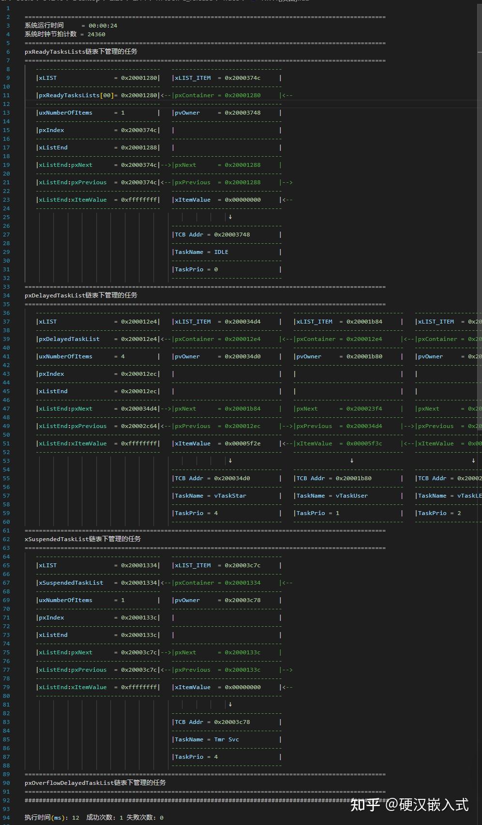Viewport: 482px width, 825px height.
Task: Click xLIST_ITEM address 0x20001b84 on line 37
Action: click(x=364, y=322)
